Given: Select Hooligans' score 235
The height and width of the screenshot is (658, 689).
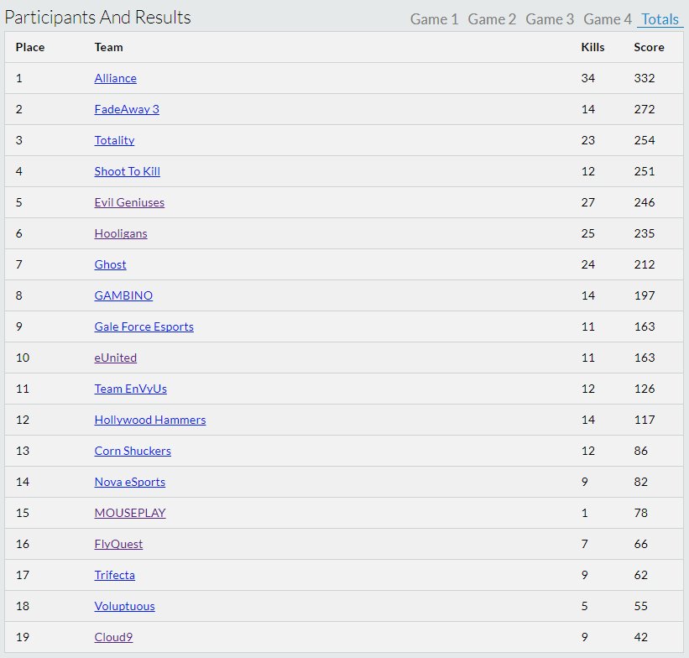Looking at the screenshot, I should click(645, 233).
